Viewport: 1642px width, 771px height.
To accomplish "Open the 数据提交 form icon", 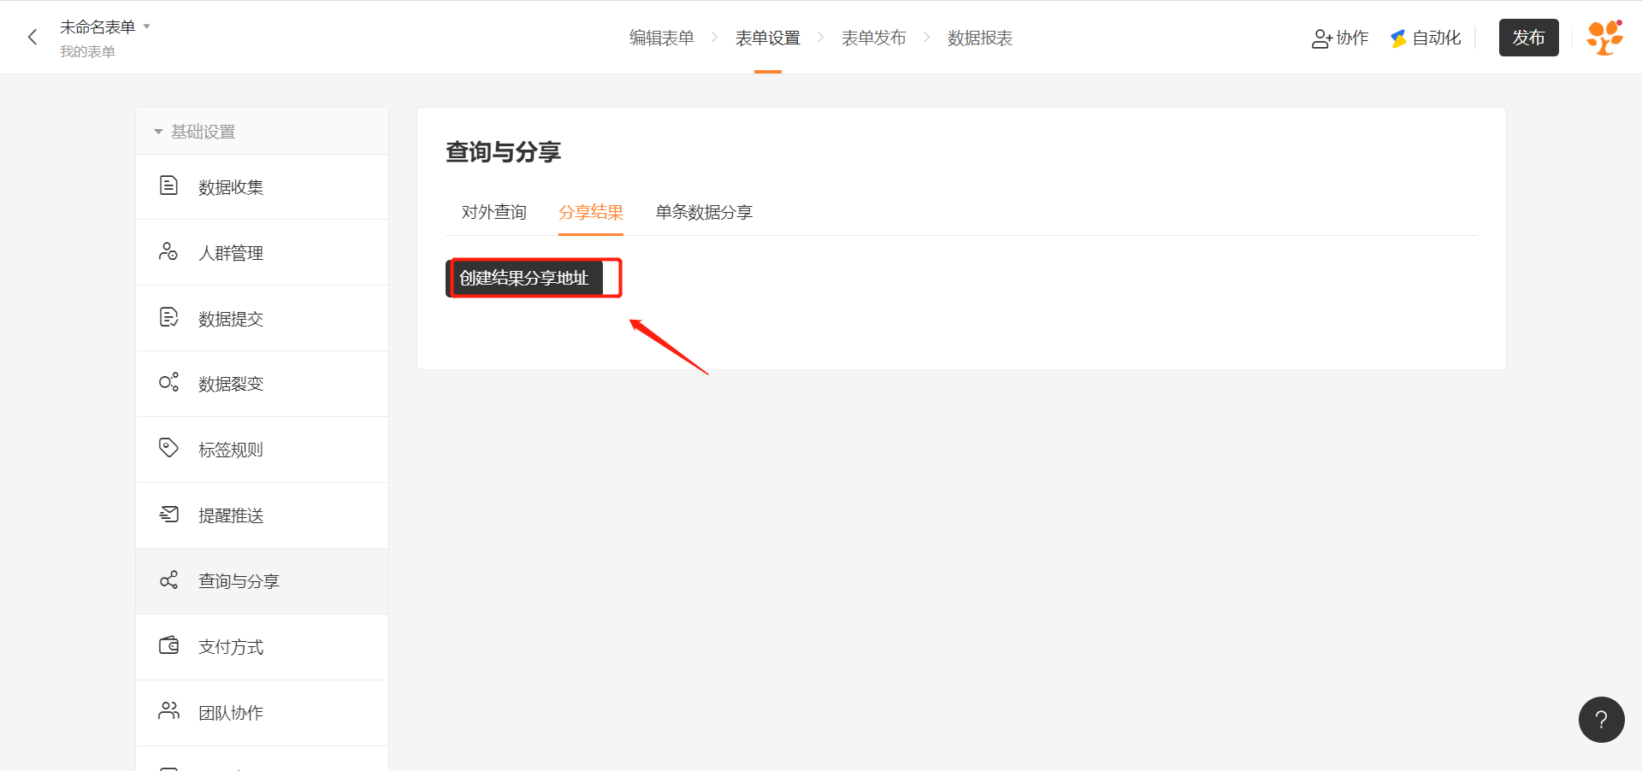I will point(168,317).
